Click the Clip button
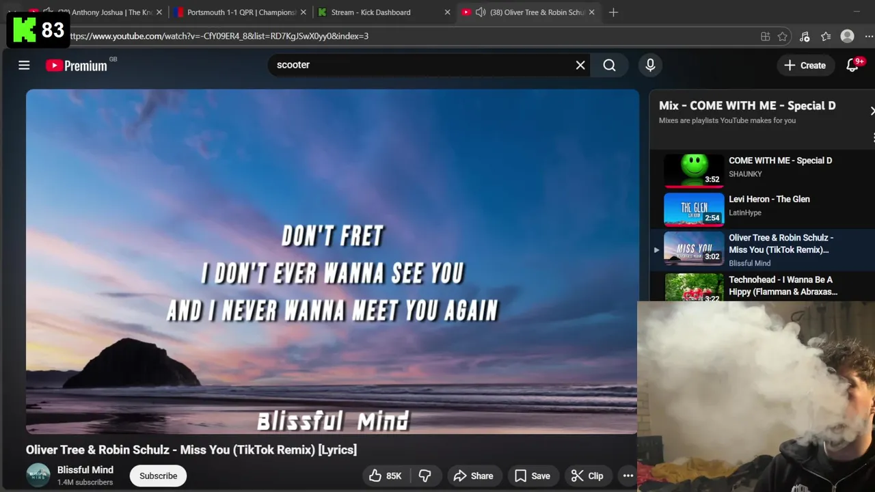The width and height of the screenshot is (875, 492). click(587, 476)
